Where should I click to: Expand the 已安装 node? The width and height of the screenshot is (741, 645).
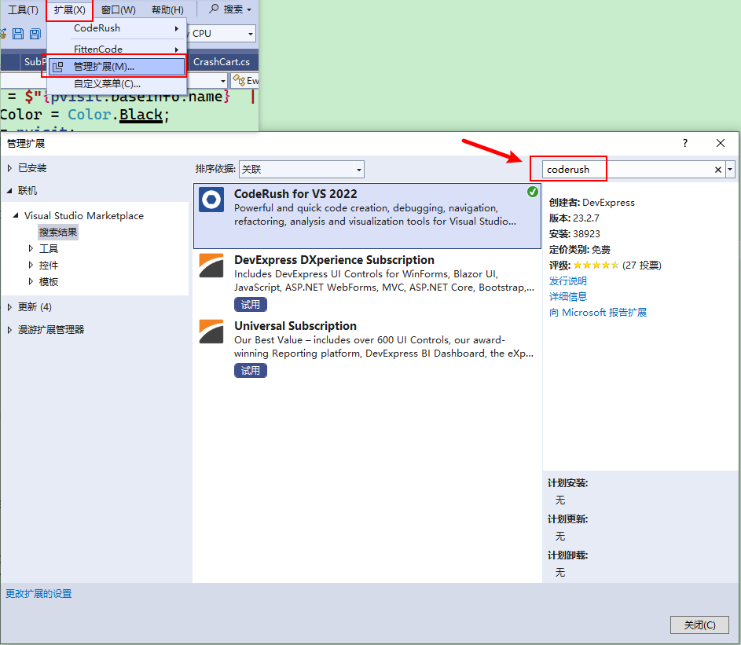9,168
